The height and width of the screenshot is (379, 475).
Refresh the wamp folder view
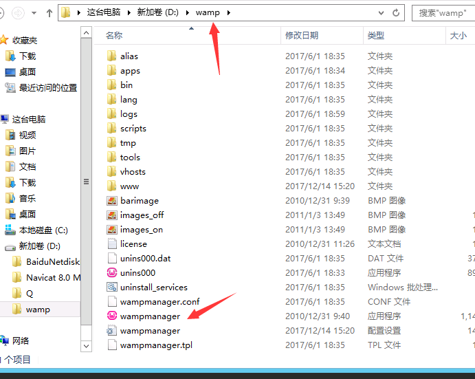point(396,13)
